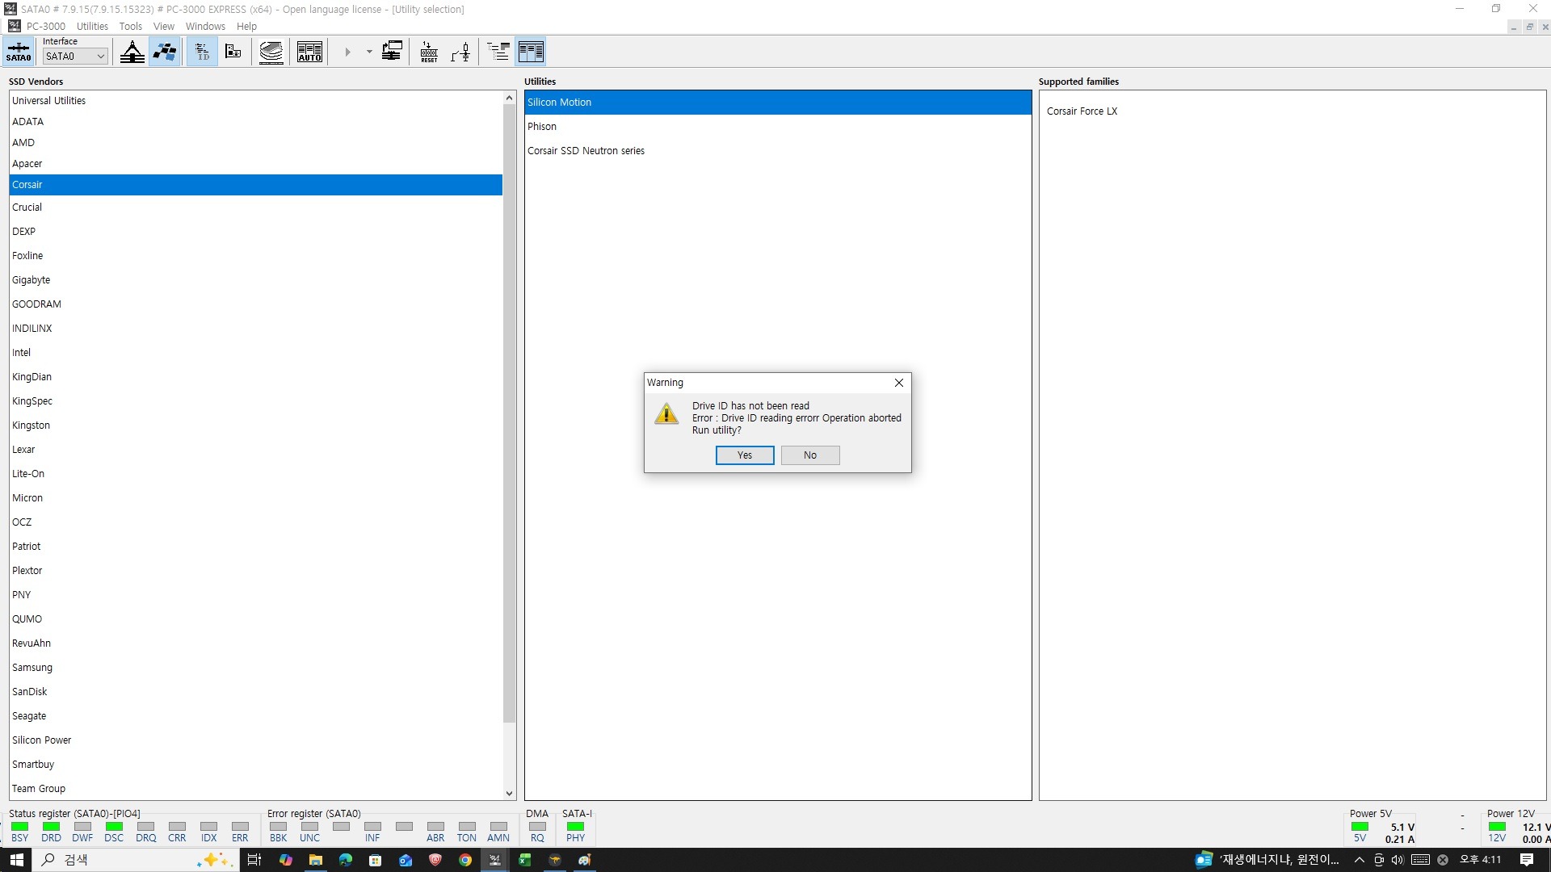Select Corsair Force LX family

1082,111
